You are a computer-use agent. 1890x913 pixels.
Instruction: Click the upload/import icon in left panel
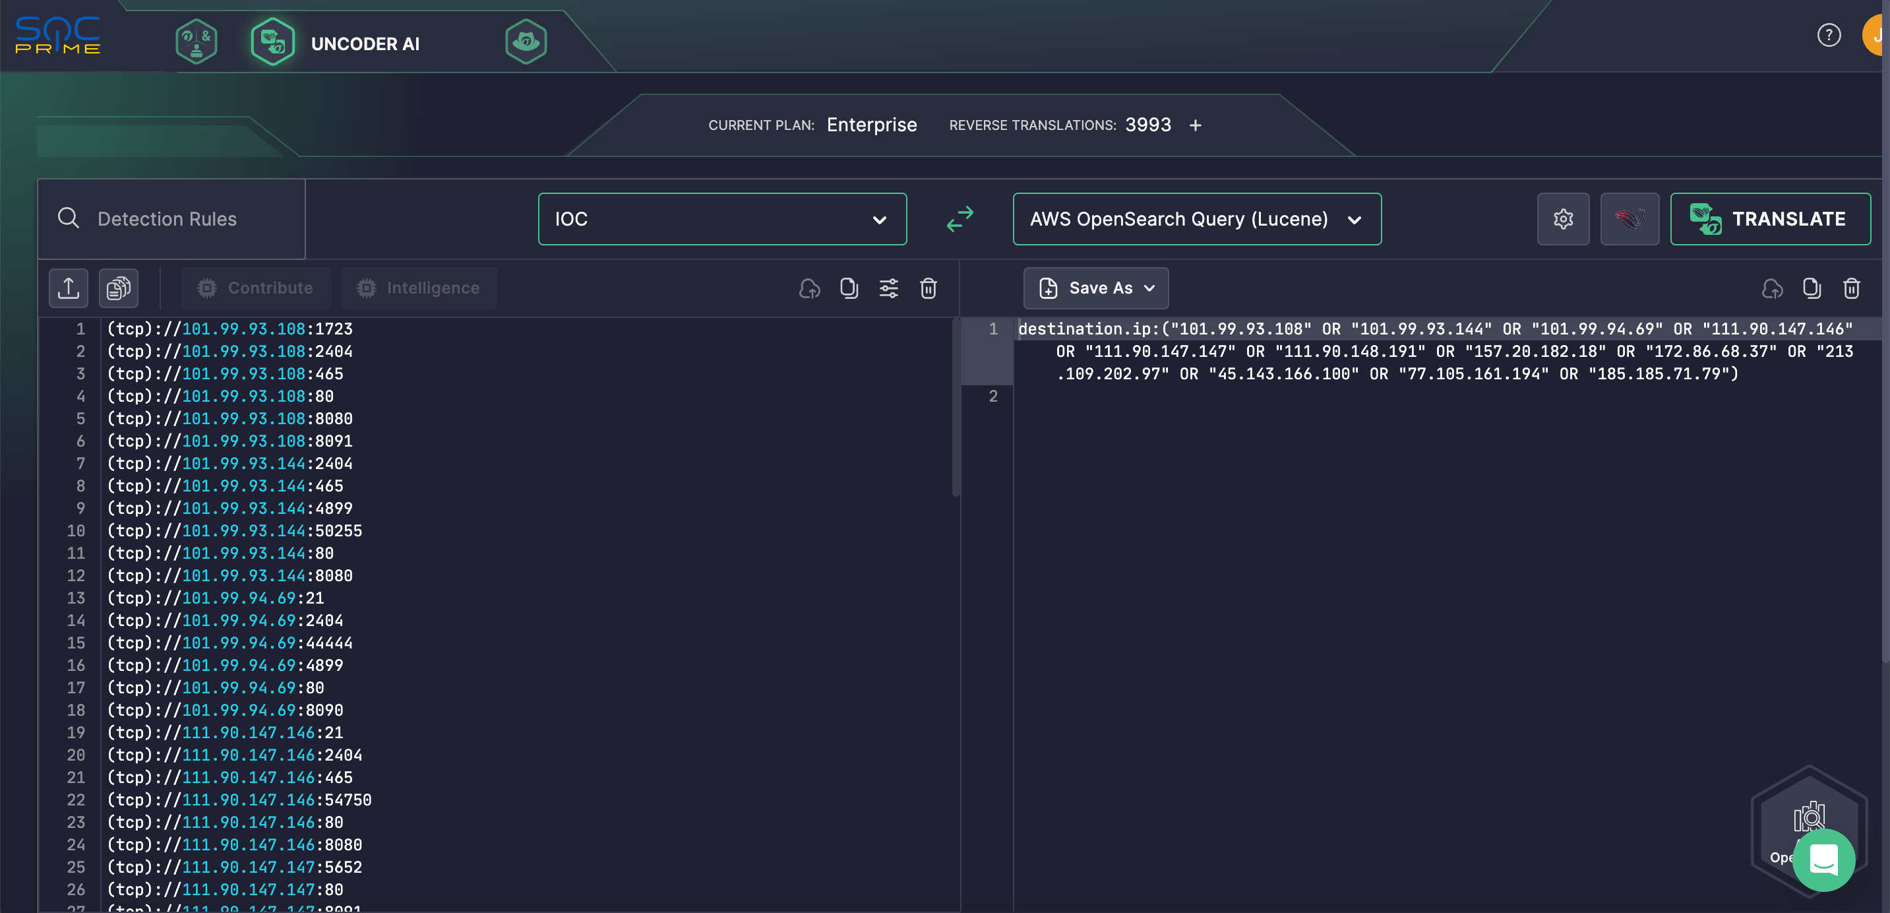click(69, 287)
